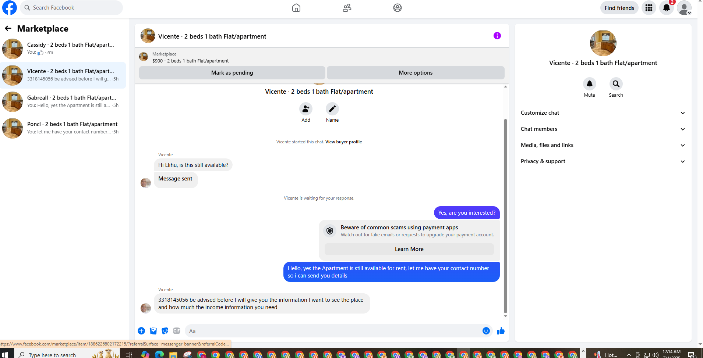The image size is (703, 358).
Task: Click More options button
Action: click(416, 73)
